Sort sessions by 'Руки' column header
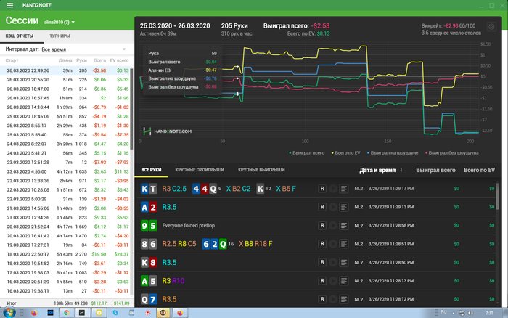 [81, 60]
